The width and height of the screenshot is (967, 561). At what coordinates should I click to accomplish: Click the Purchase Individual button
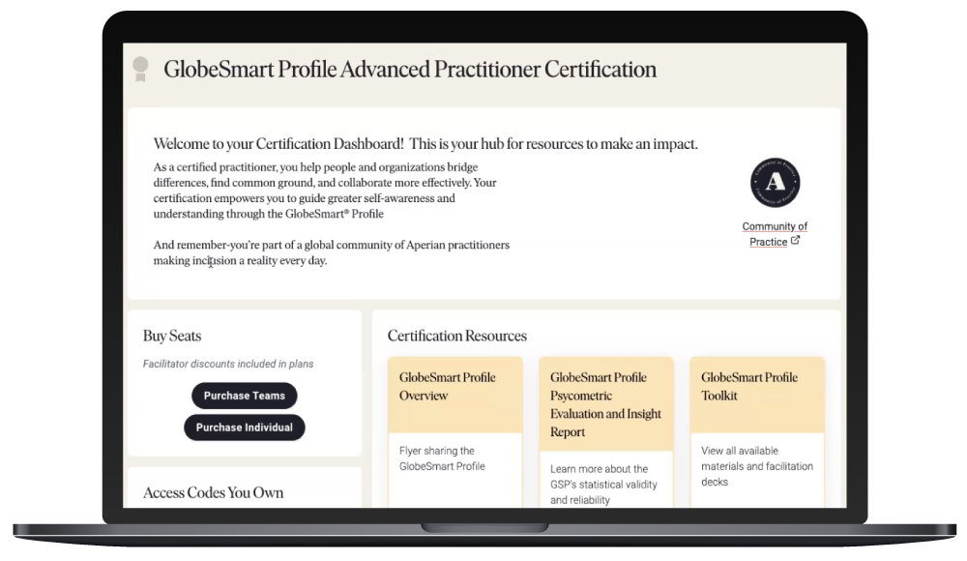click(x=245, y=428)
